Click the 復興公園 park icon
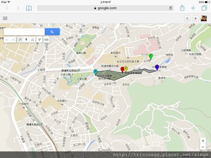The width and height of the screenshot is (211, 158). click(x=81, y=49)
